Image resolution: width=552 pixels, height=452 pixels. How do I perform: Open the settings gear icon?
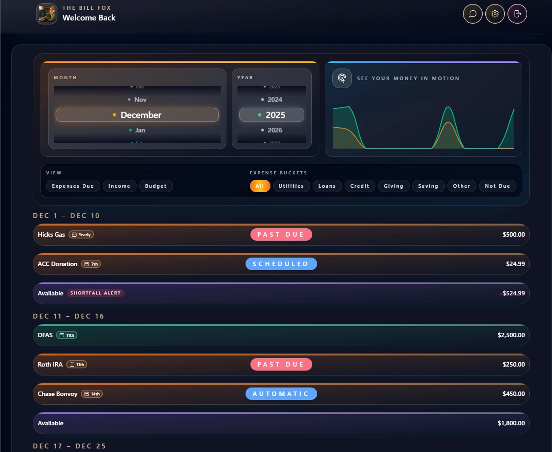click(495, 14)
